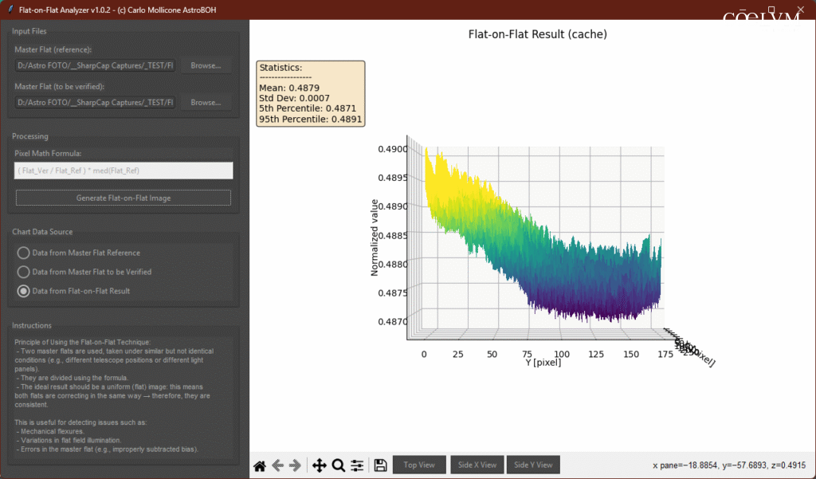The height and width of the screenshot is (479, 816).
Task: Click the Save figure floppy disk icon
Action: (380, 465)
